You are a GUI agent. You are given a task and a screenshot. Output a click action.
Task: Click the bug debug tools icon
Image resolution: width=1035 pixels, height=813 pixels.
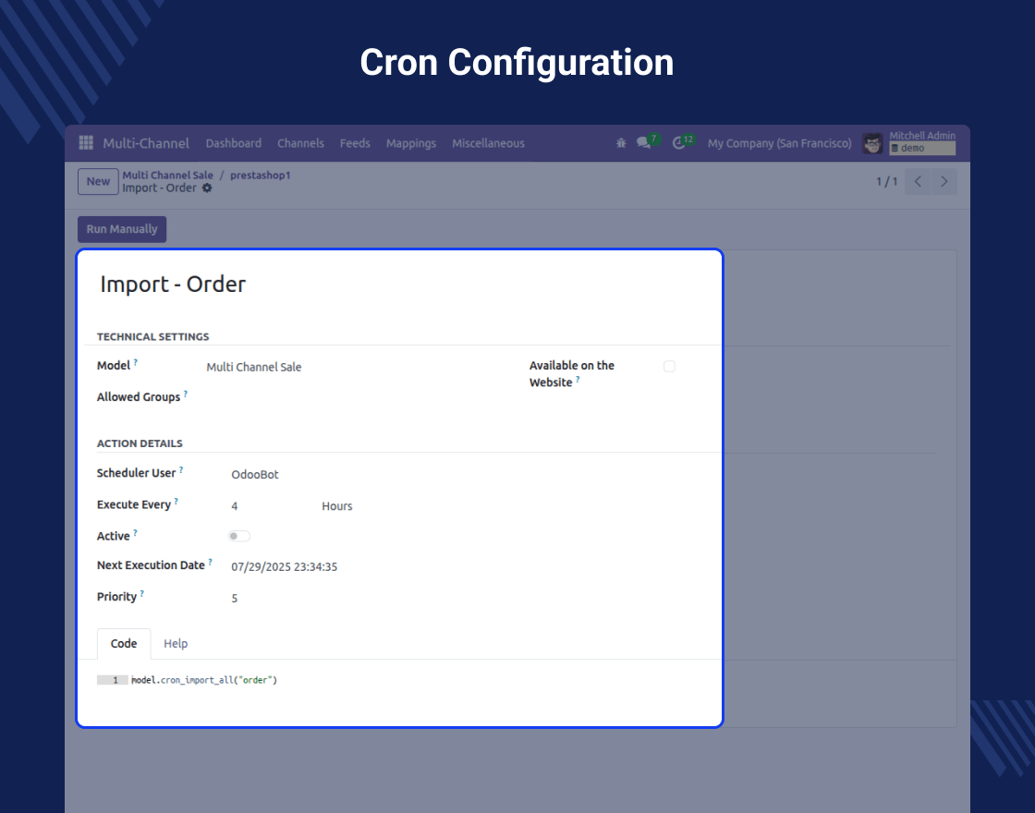[x=621, y=142]
